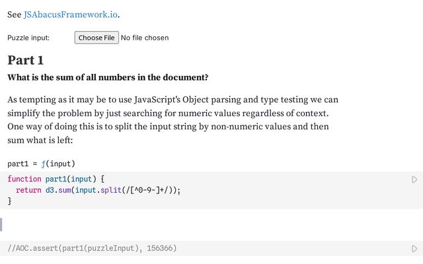Open the JSAbacusFramework.io link
Viewport: 423px width, 264px height.
point(71,15)
